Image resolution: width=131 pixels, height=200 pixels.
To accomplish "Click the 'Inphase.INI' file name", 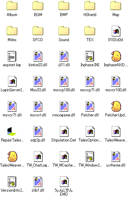I will tap(90, 65).
